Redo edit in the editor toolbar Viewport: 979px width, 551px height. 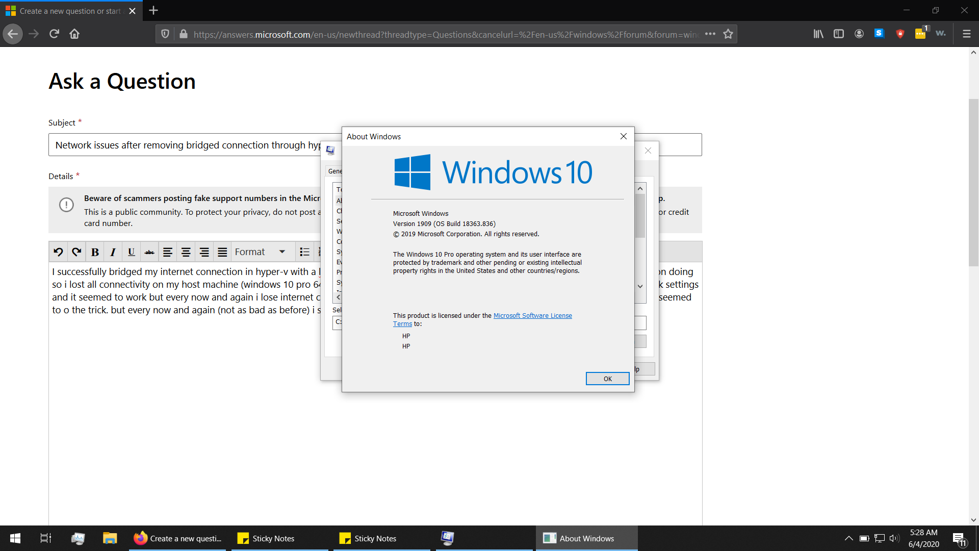click(76, 252)
